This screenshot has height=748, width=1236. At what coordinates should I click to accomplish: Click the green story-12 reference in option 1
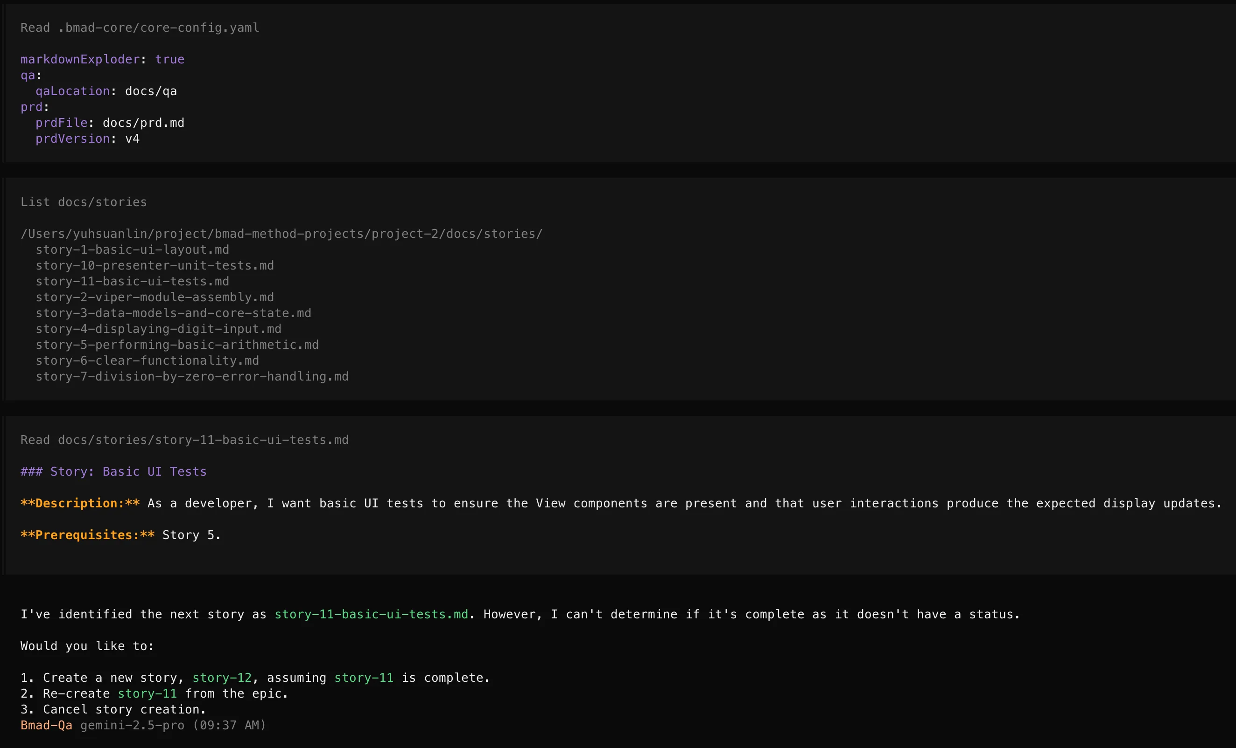tap(222, 678)
